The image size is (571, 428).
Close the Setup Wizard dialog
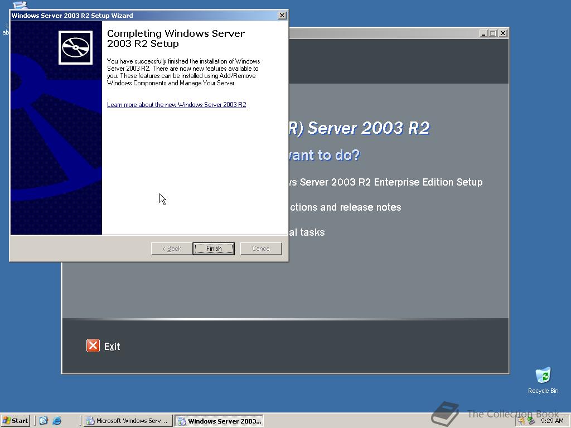point(282,15)
